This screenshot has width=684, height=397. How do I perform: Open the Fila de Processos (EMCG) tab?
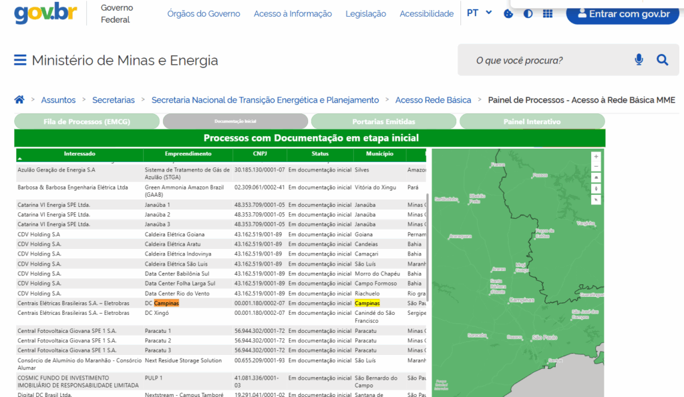pyautogui.click(x=87, y=121)
